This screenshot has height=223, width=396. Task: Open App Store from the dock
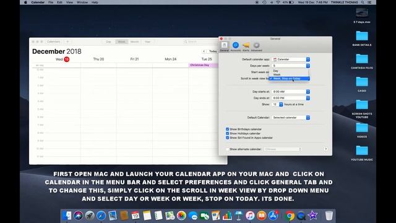(x=273, y=216)
